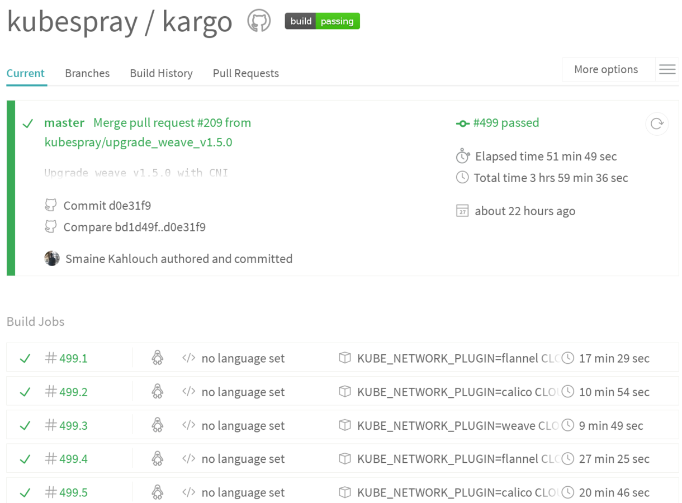Open the Branches tab
This screenshot has width=682, height=503.
point(87,73)
